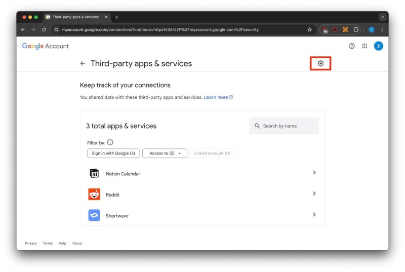Open the Help footer link
The image size is (405, 272).
tap(62, 243)
